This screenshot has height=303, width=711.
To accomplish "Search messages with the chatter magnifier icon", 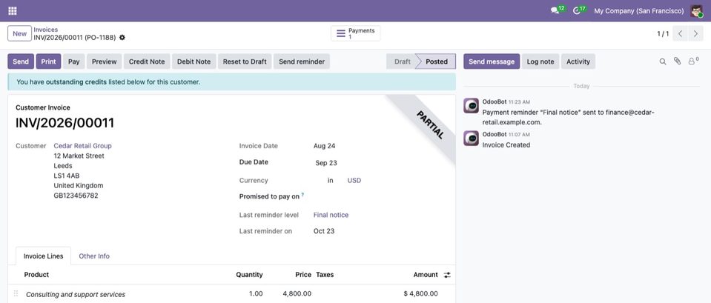I will tap(663, 61).
